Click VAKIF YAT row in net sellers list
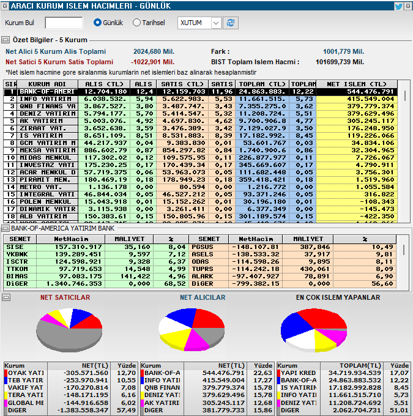 (x=71, y=388)
